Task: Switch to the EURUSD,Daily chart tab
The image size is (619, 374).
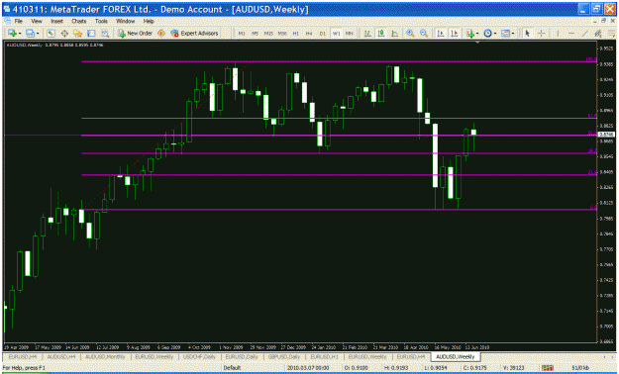Action: (242, 356)
